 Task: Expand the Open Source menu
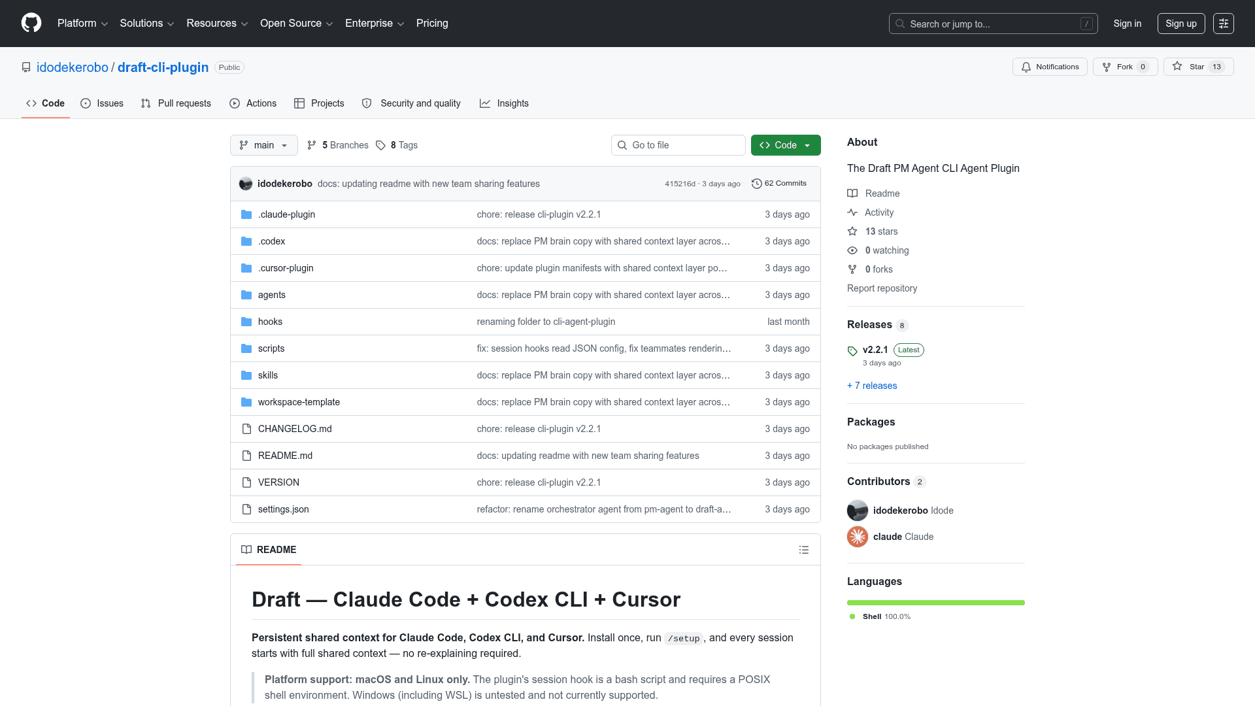tap(297, 24)
